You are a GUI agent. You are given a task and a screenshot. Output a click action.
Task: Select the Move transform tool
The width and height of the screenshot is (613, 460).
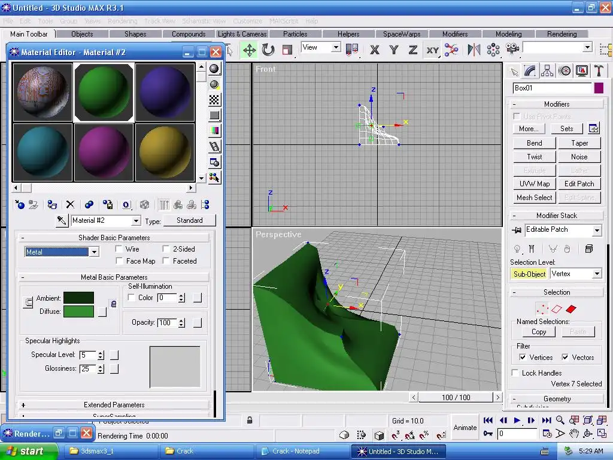click(x=249, y=50)
